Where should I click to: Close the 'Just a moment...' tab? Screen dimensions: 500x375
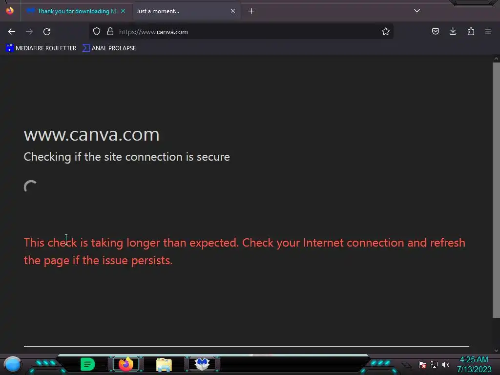pyautogui.click(x=233, y=11)
